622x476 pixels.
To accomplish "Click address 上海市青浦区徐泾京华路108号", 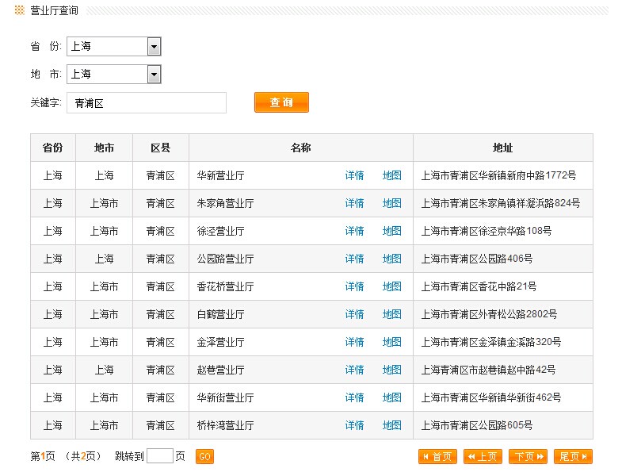I will [487, 231].
